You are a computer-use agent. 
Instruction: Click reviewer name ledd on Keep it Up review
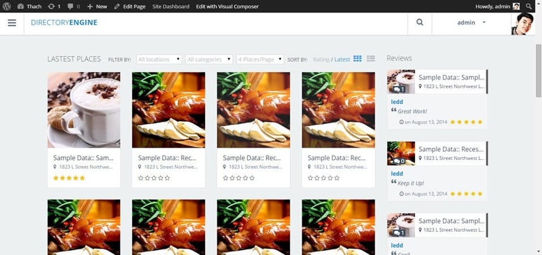click(397, 174)
